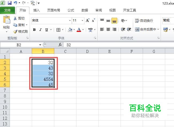The height and width of the screenshot is (127, 174).
Task: Click the Decrease Indent icon
Action: [x=123, y=29]
